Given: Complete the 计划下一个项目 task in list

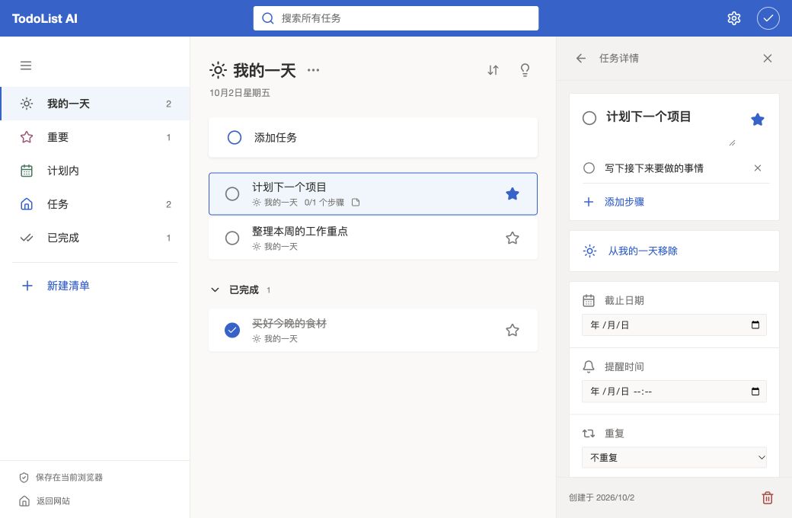Looking at the screenshot, I should [232, 194].
